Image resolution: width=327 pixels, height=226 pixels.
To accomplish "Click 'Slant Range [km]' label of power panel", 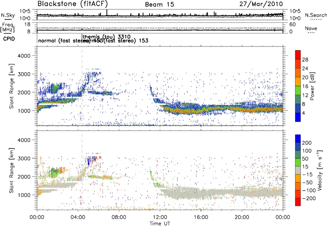I will 11,86.
